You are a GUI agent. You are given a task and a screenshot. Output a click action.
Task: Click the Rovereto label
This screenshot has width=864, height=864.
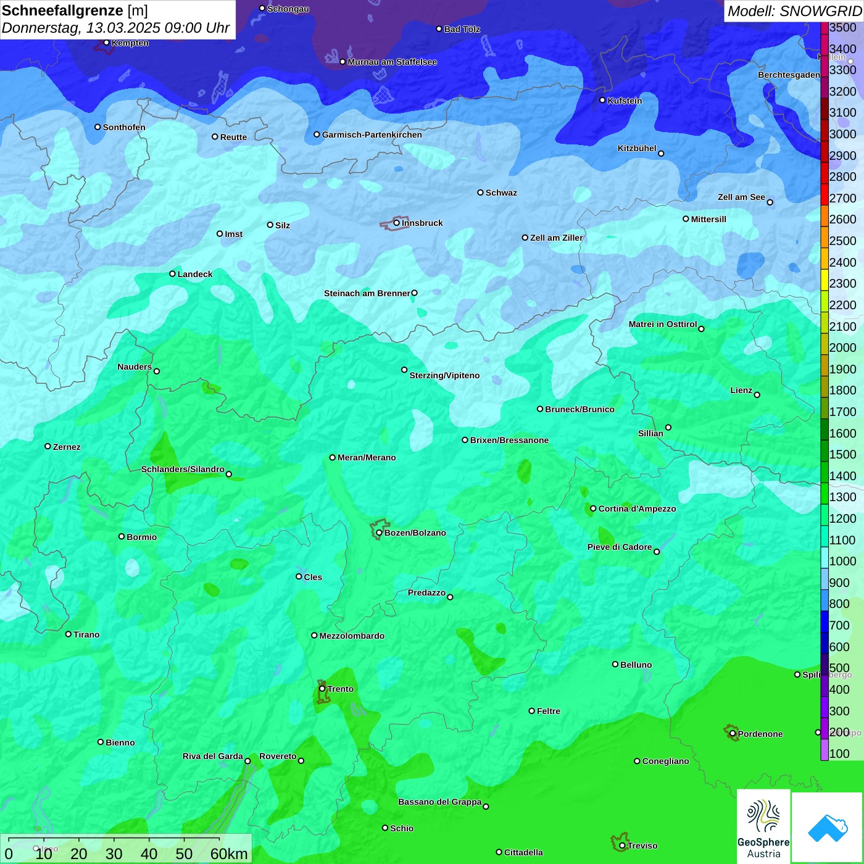[x=278, y=756]
